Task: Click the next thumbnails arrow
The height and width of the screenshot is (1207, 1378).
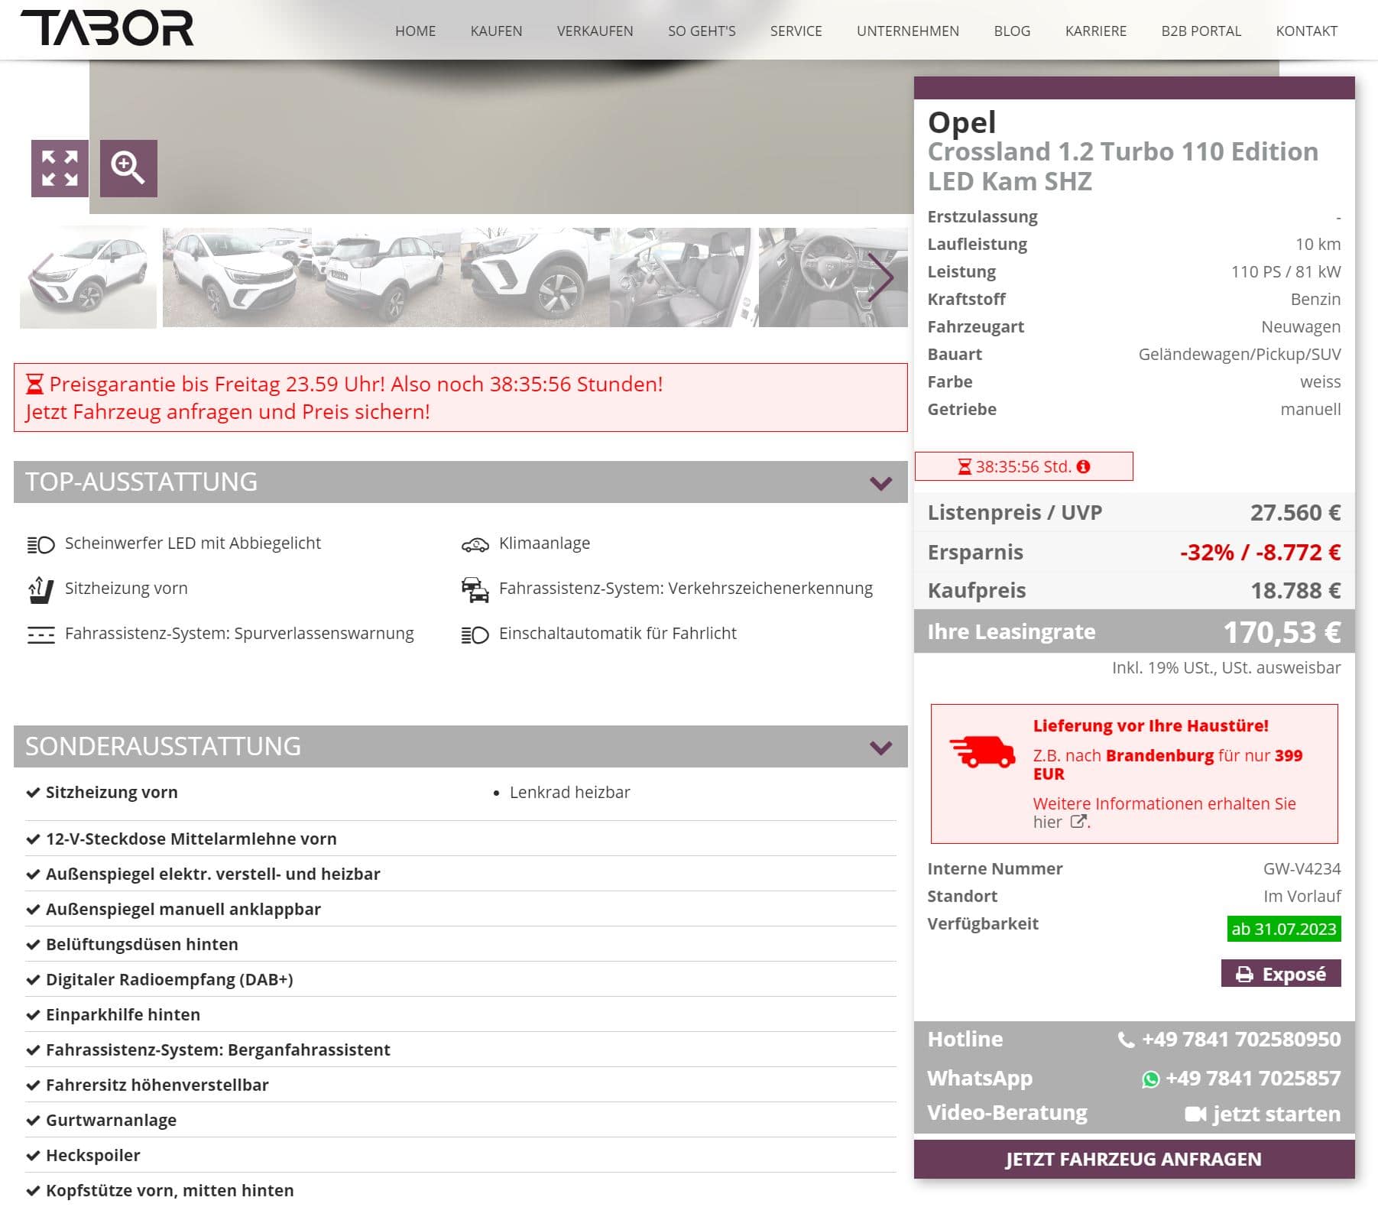Action: (x=881, y=277)
